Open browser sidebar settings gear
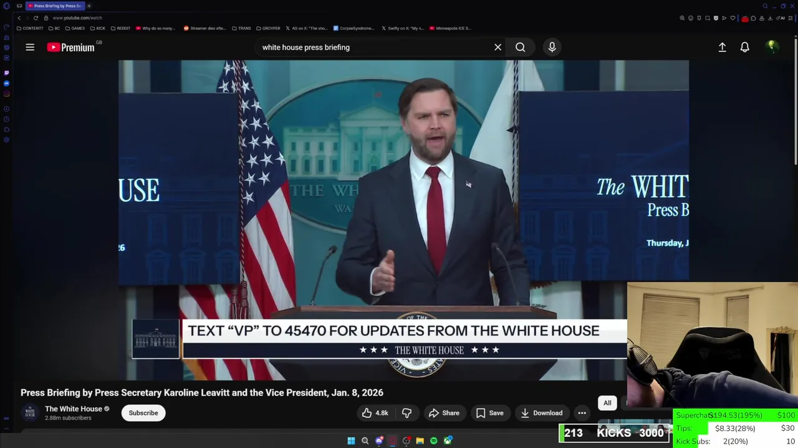 pos(6,140)
